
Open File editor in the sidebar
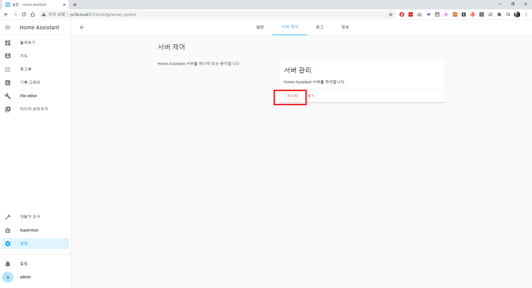tap(35, 96)
